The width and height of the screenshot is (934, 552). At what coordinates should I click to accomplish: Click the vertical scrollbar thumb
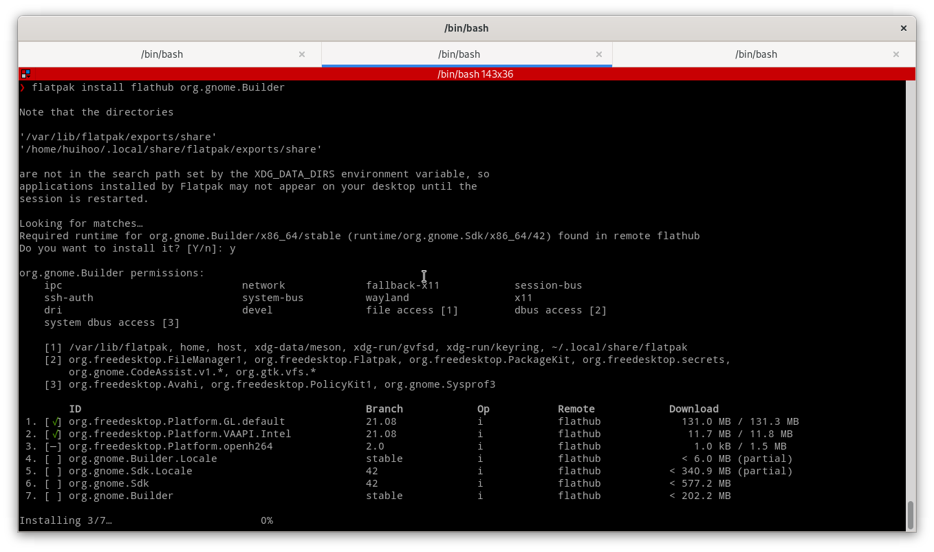[911, 515]
